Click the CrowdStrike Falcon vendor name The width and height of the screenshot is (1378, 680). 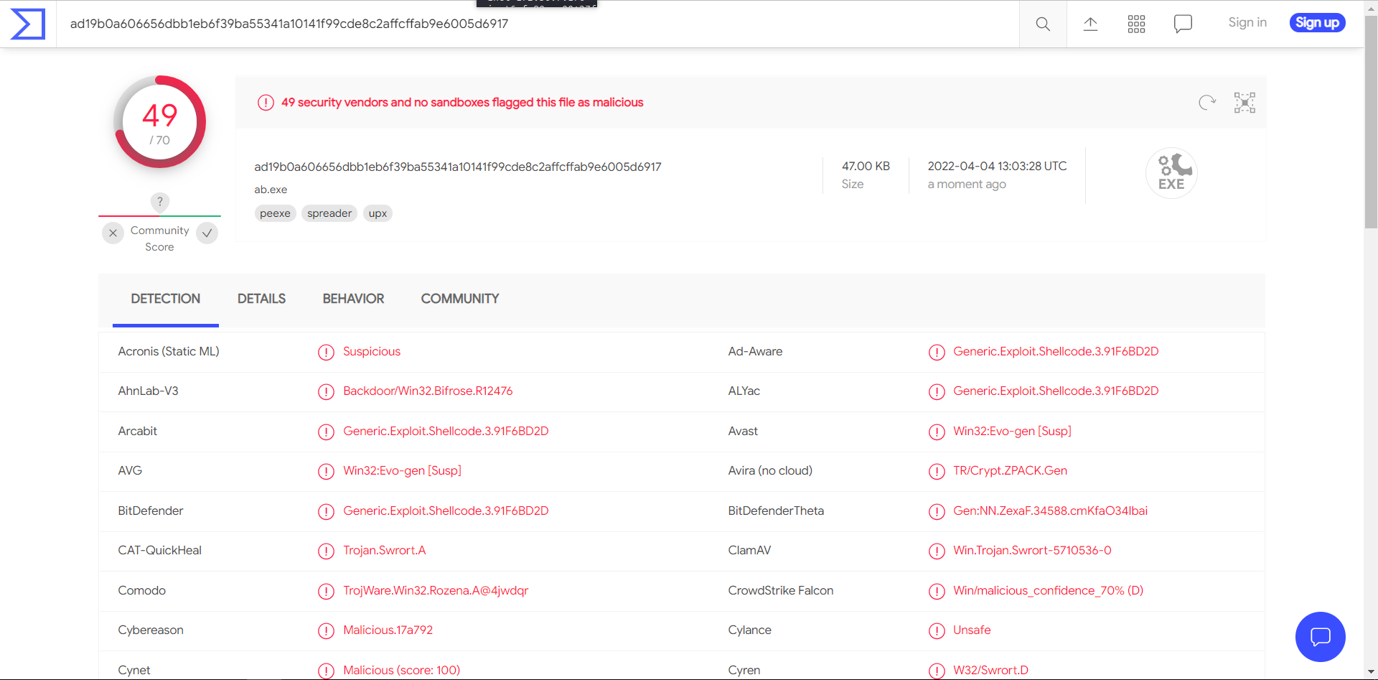(x=781, y=591)
